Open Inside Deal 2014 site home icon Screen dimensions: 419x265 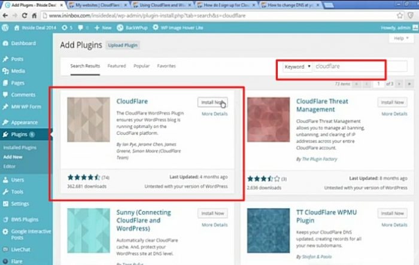(17, 28)
